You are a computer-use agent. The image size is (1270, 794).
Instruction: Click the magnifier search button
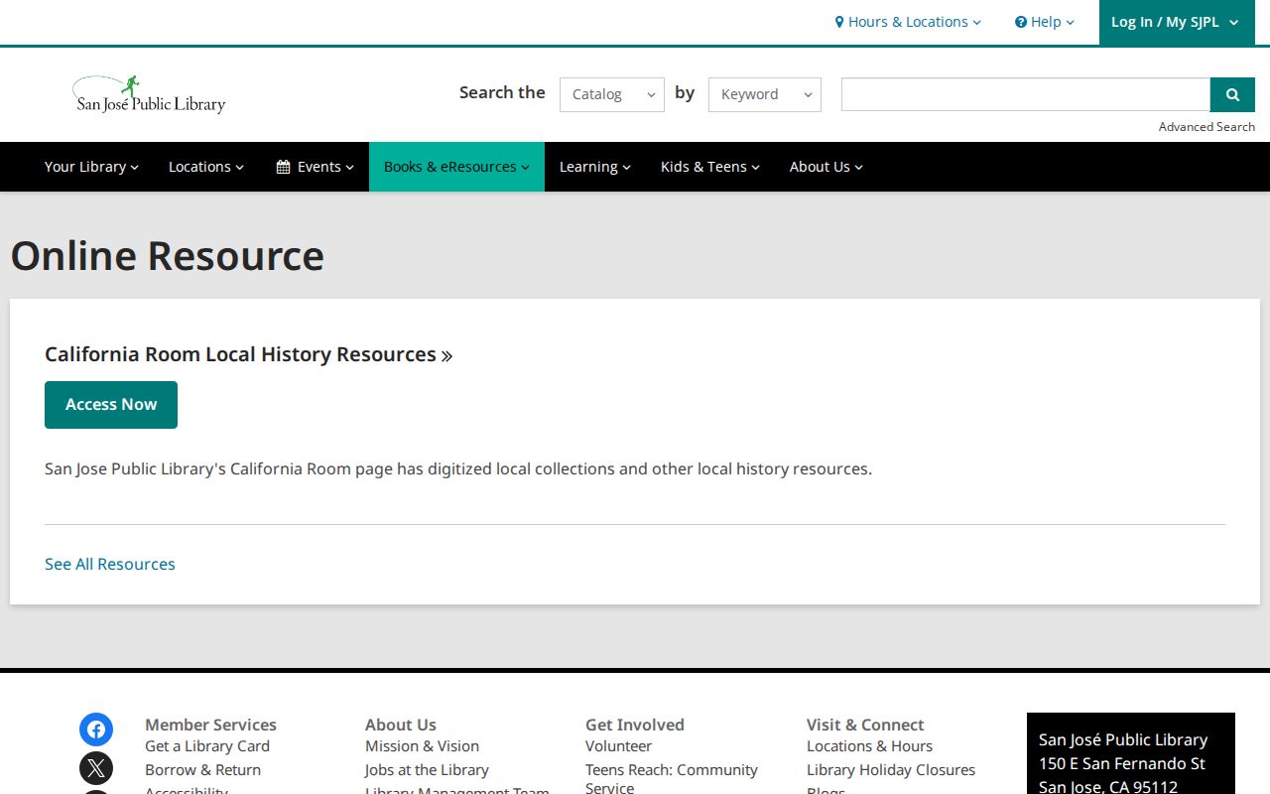[x=1232, y=94]
